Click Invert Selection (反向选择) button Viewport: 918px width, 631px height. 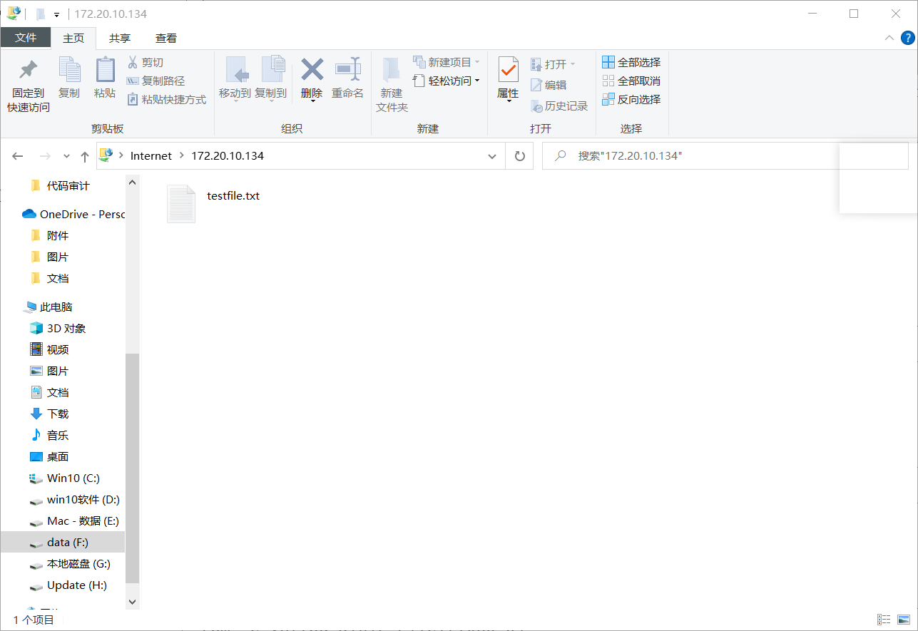631,100
